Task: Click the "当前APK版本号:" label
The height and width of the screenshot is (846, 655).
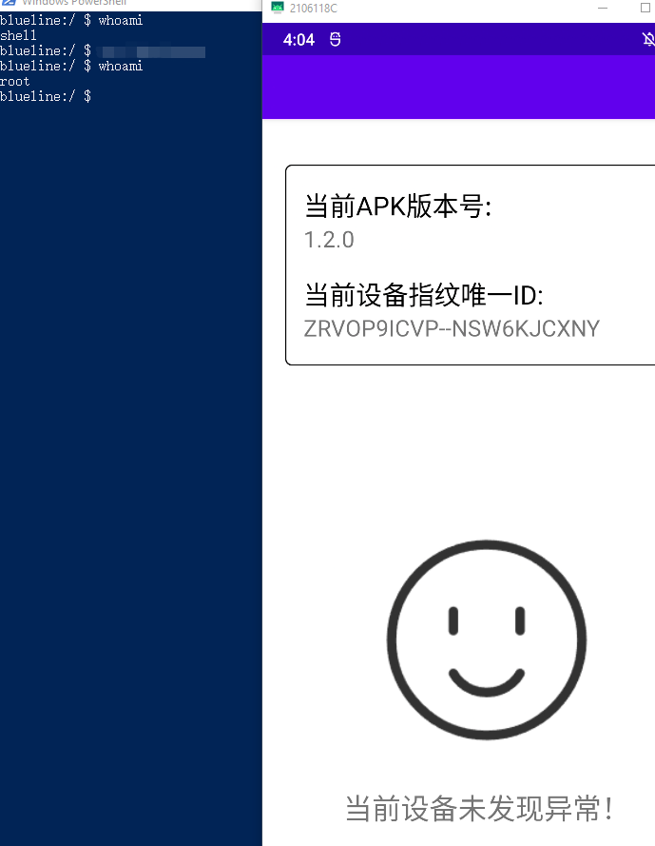Action: point(398,207)
